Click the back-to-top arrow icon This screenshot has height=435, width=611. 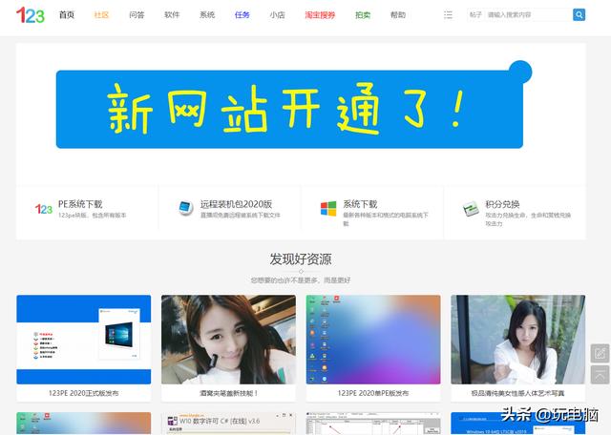600,374
